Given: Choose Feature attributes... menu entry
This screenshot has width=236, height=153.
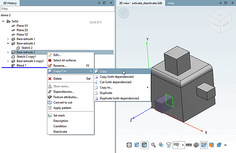Looking at the screenshot, I should click(x=71, y=97).
